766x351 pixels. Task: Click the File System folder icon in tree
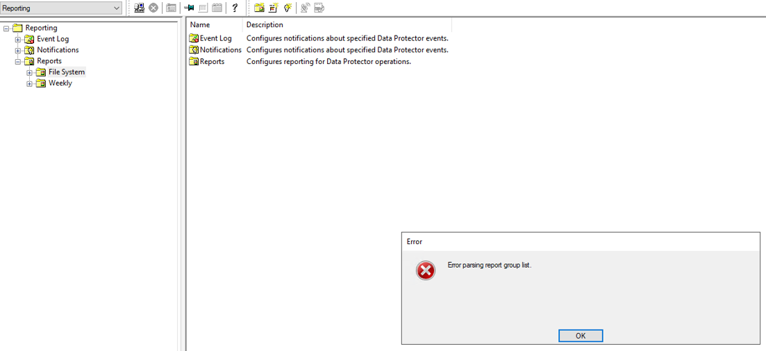(x=41, y=72)
